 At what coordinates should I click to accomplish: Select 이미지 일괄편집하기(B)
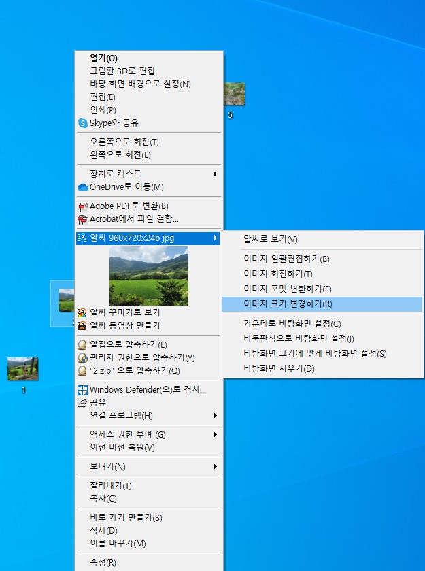pos(322,259)
